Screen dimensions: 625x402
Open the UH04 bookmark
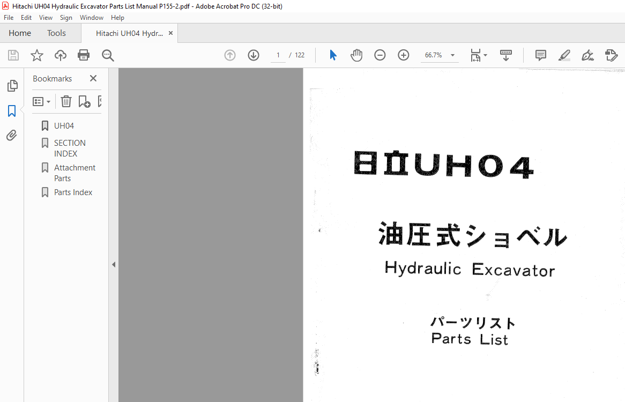point(64,126)
